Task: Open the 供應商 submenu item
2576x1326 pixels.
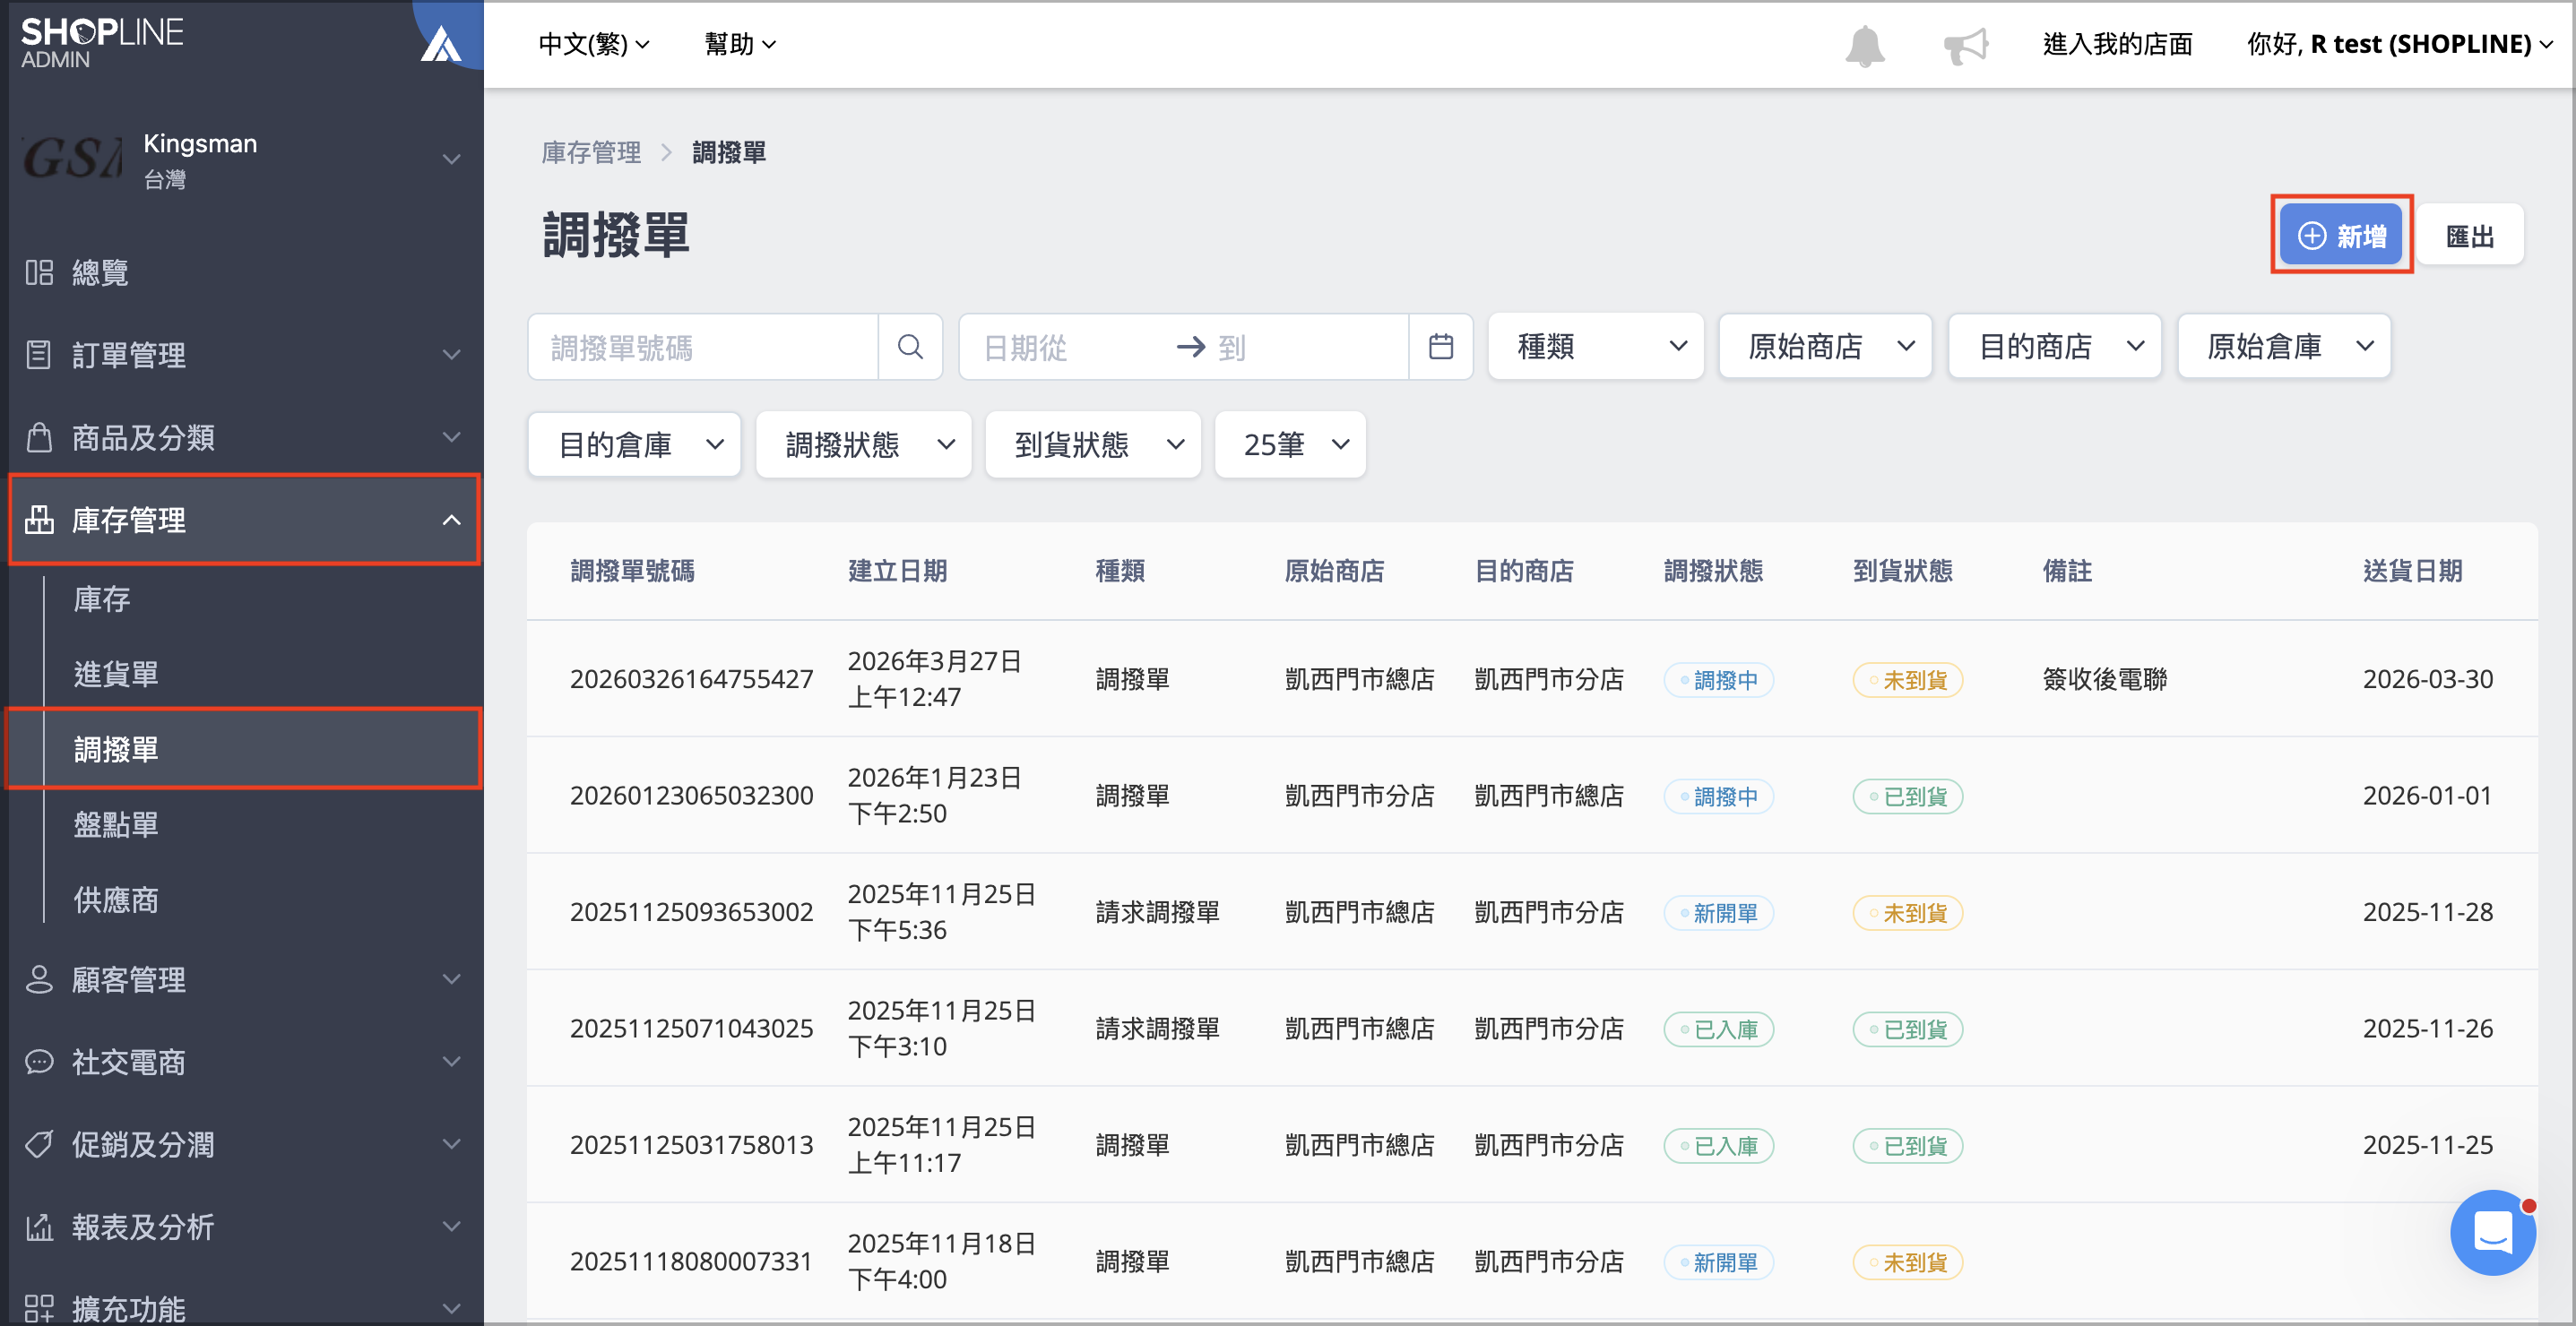Action: tap(116, 900)
